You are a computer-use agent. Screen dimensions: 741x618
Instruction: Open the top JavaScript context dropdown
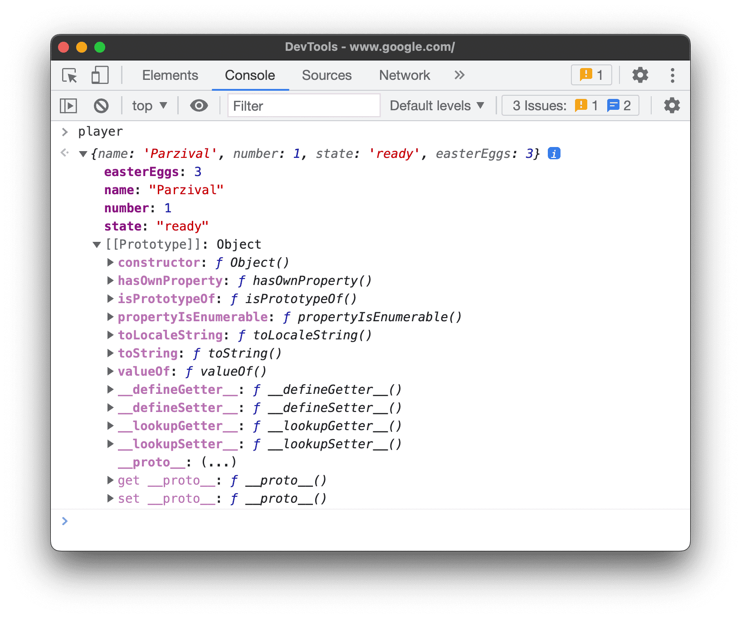149,106
